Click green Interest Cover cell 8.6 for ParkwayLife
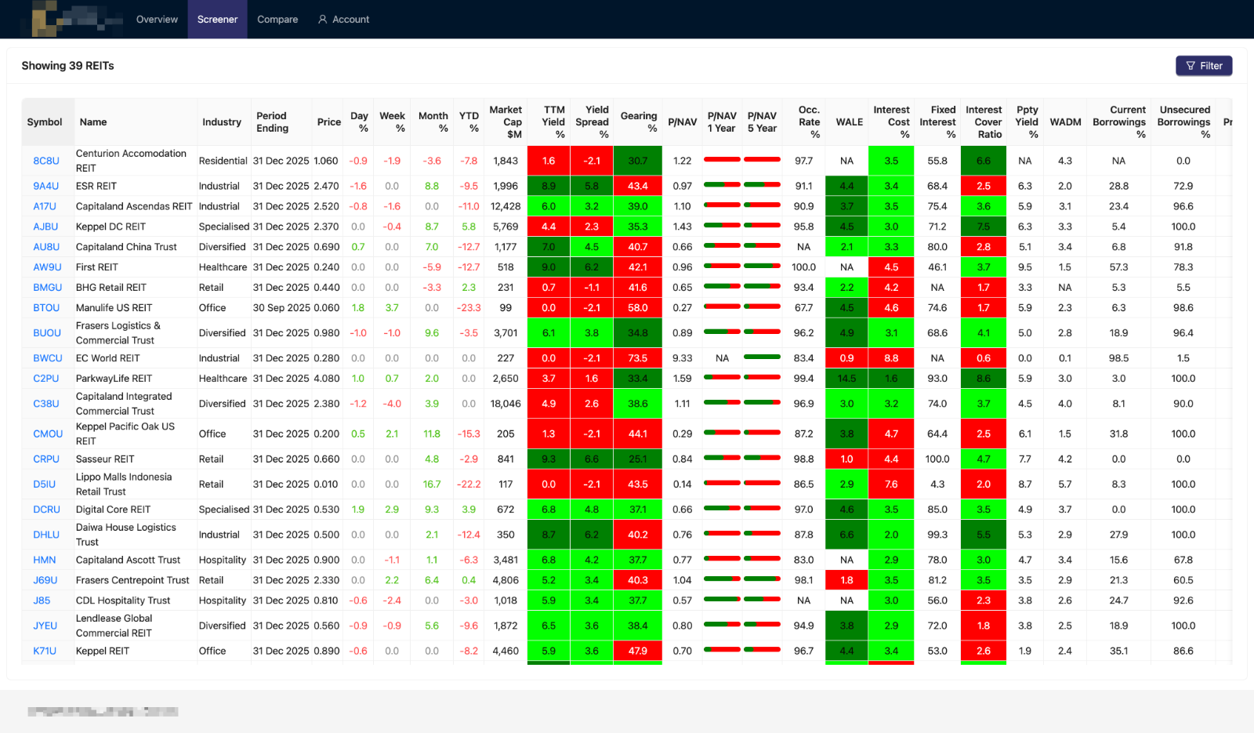Viewport: 1254px width, 733px height. (x=984, y=379)
